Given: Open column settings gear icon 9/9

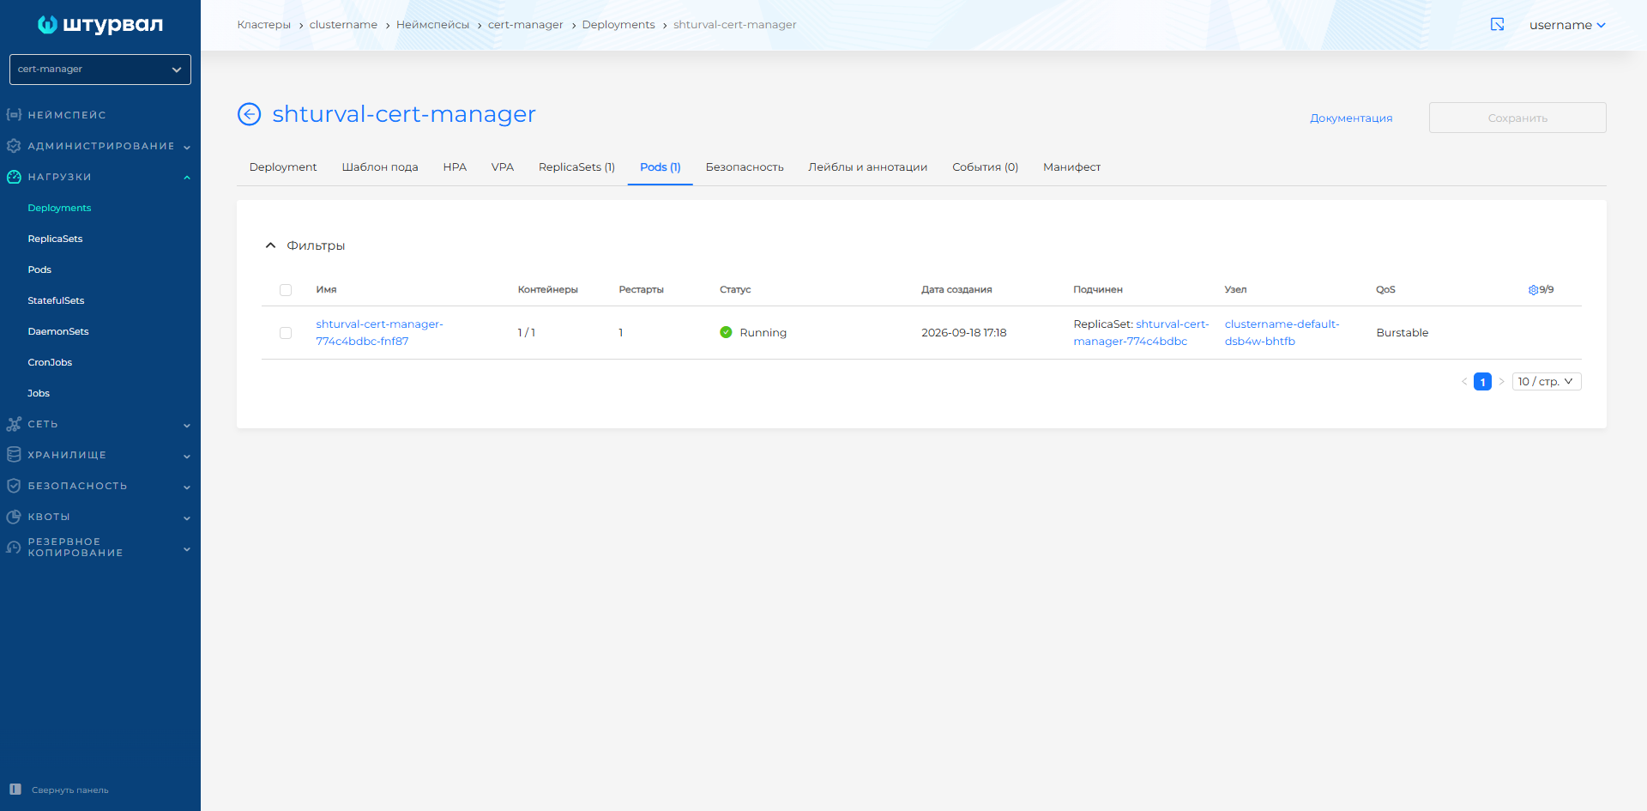Looking at the screenshot, I should tap(1533, 290).
